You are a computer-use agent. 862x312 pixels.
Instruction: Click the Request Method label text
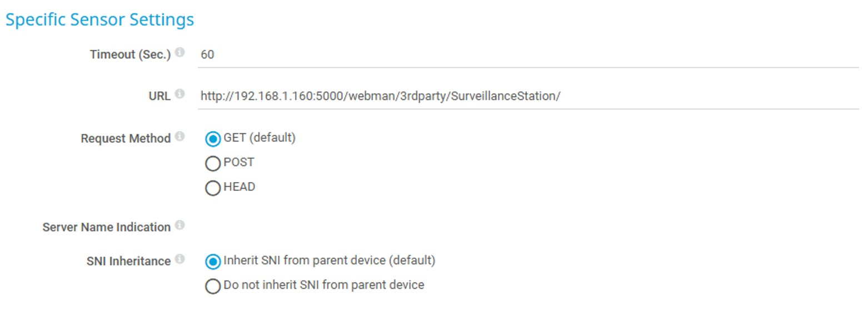(126, 139)
